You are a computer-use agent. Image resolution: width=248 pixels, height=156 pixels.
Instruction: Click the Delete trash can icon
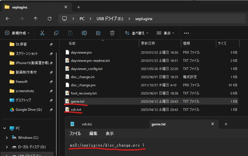[x=112, y=33]
